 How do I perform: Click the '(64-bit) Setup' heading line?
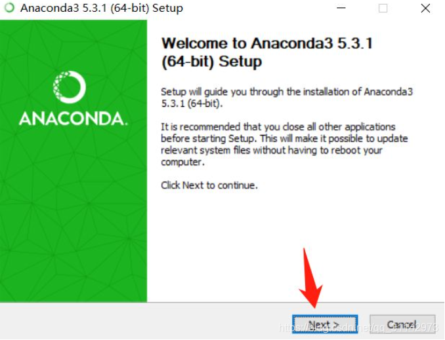(211, 61)
